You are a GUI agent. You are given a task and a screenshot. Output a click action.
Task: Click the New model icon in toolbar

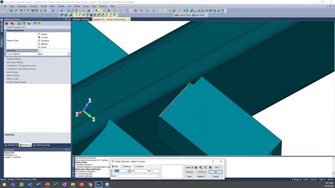click(4, 10)
